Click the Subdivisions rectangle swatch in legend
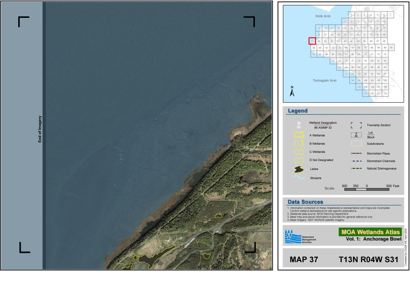 [357, 144]
